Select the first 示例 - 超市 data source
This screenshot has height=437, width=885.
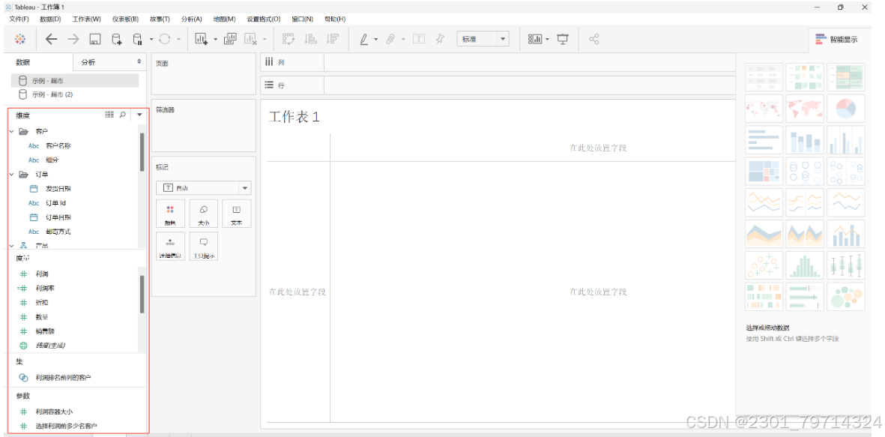point(75,81)
